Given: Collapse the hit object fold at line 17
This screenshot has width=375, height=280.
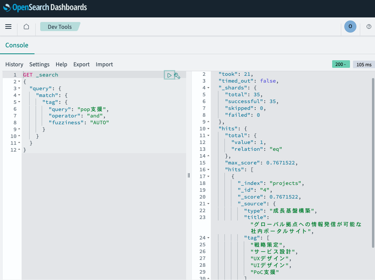Looking at the screenshot, I should pyautogui.click(x=208, y=177).
